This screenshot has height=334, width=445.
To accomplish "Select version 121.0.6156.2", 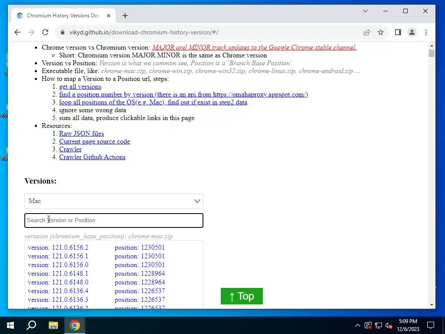I will (58, 247).
